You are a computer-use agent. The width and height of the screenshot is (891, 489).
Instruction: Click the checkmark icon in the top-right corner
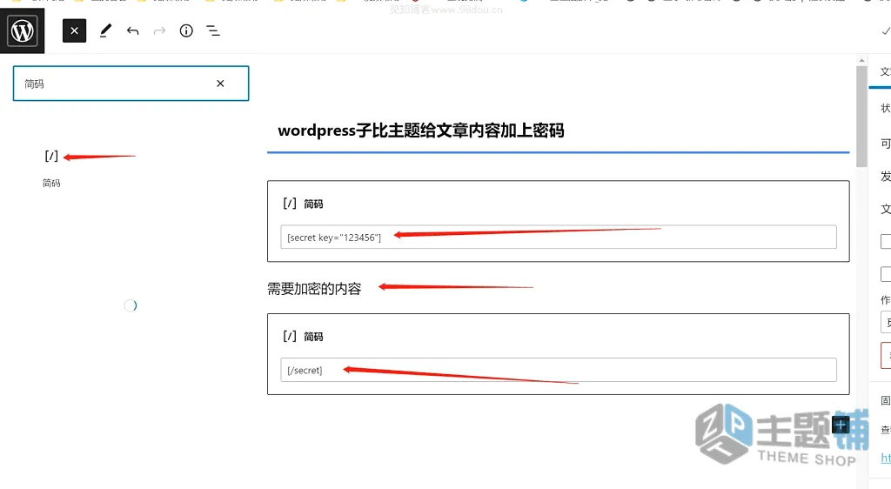tap(885, 30)
